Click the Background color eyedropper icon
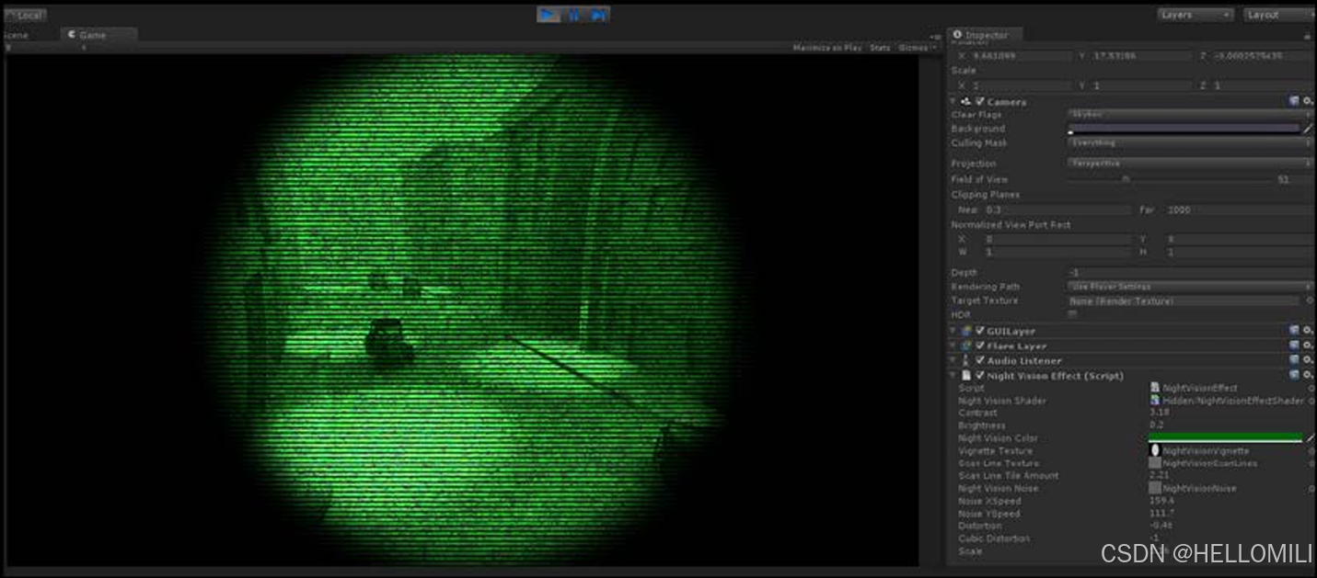The width and height of the screenshot is (1317, 578). click(1308, 129)
